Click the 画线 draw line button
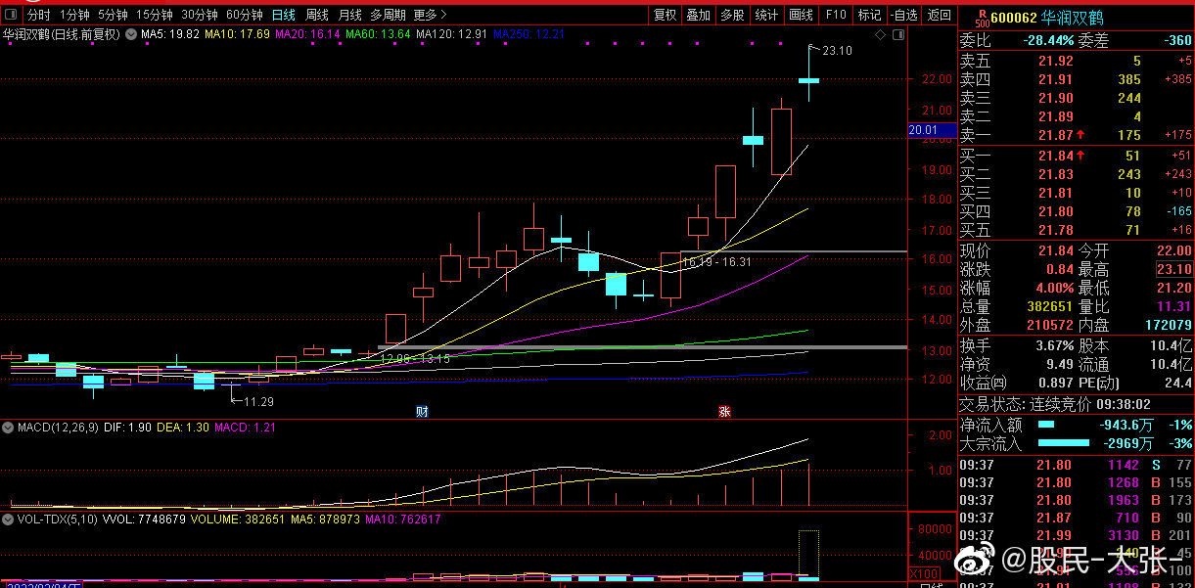Screen dimensions: 1195x588 [x=801, y=15]
